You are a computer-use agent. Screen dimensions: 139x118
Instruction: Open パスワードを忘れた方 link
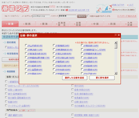[x=127, y=16]
